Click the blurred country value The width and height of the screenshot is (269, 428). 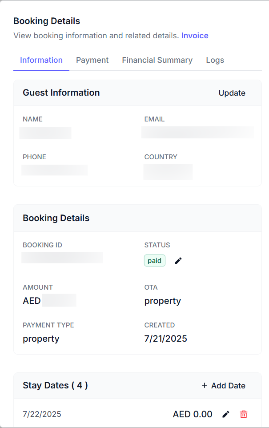(x=168, y=171)
